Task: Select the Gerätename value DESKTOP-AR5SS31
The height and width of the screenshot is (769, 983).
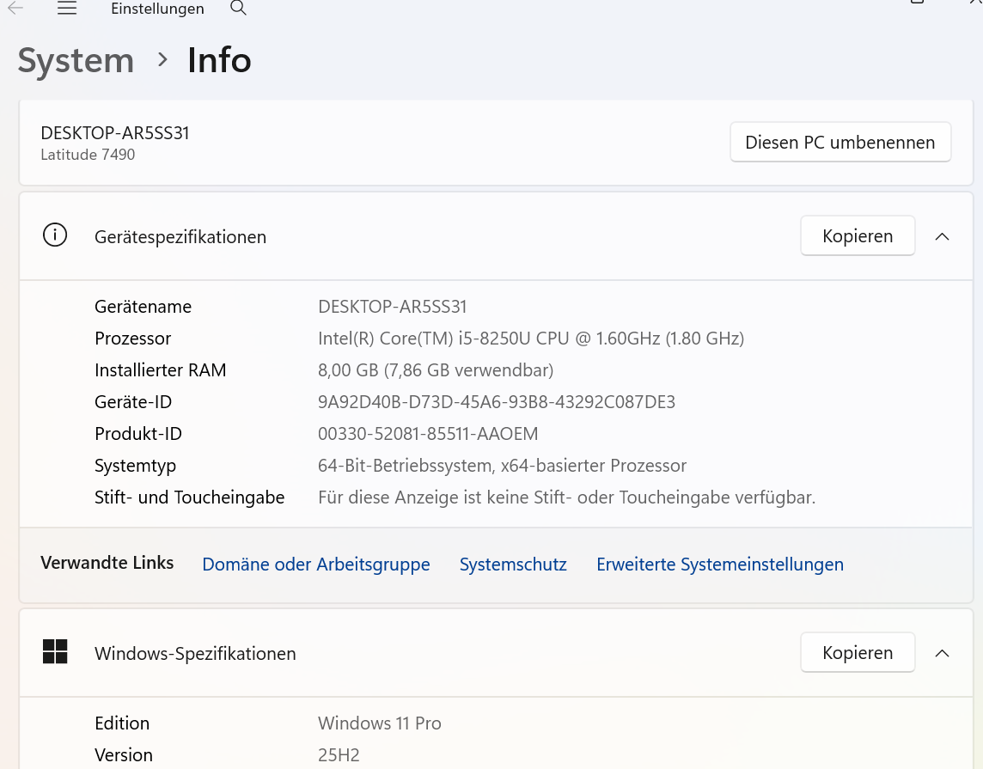Action: tap(393, 307)
